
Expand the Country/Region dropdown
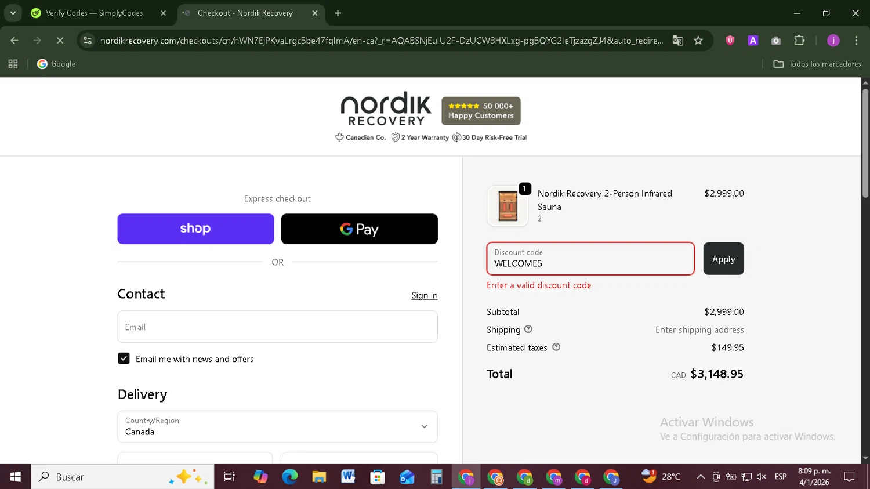click(277, 426)
